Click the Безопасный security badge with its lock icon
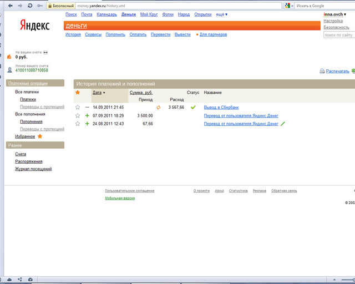 [x=61, y=6]
